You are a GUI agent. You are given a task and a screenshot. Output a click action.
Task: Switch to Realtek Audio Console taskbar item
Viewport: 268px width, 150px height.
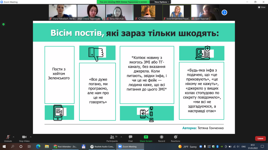102,146
